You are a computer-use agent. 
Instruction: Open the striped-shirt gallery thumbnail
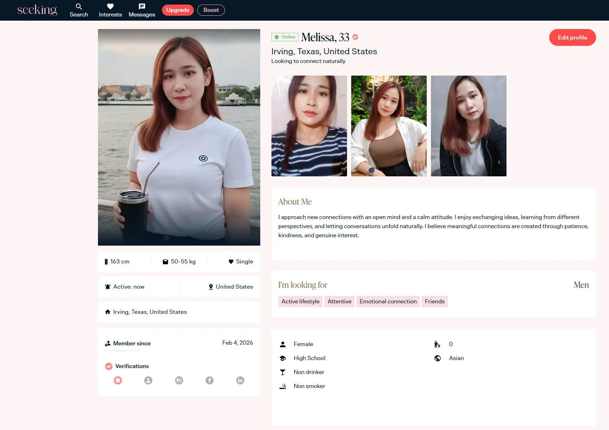[x=309, y=126]
